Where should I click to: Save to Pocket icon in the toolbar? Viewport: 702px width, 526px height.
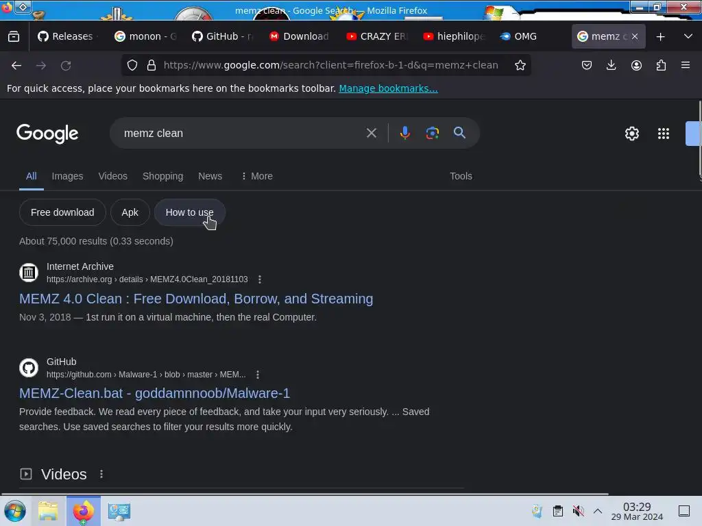click(x=587, y=65)
